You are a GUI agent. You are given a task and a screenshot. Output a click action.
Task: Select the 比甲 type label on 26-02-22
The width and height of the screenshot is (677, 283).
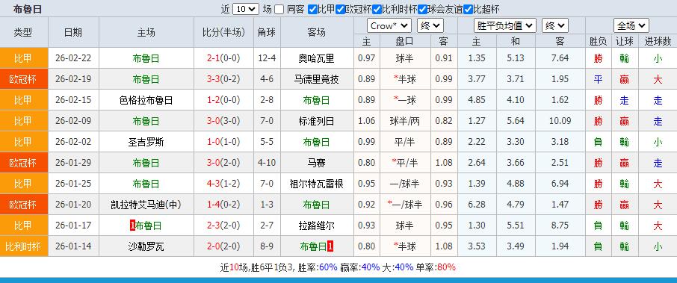click(x=24, y=58)
